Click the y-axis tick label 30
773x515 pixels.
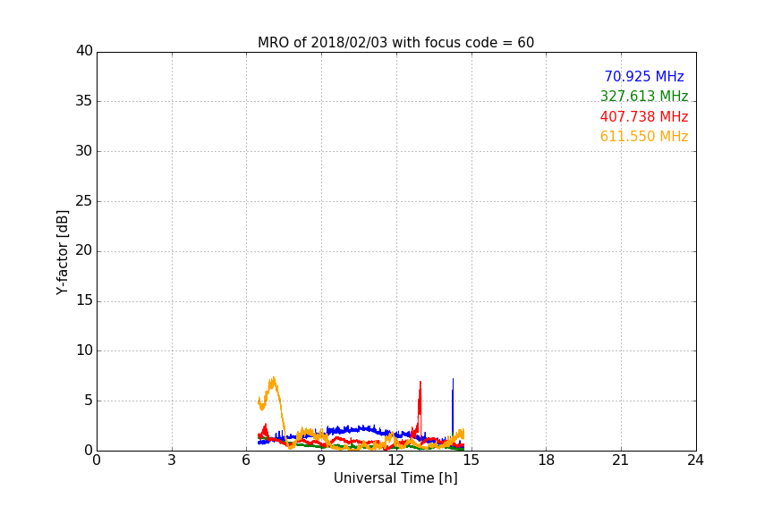(84, 151)
